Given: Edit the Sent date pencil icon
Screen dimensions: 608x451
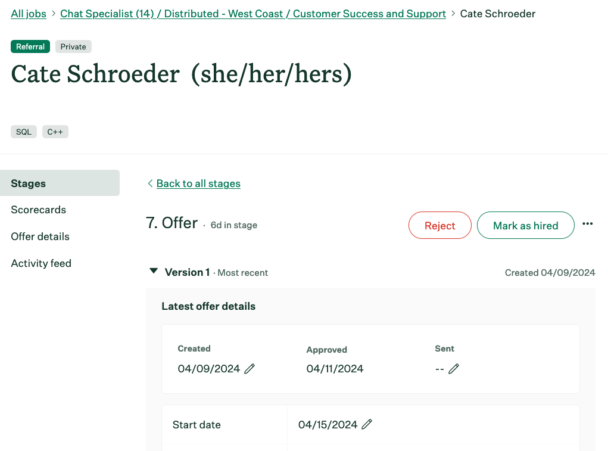Looking at the screenshot, I should (454, 369).
